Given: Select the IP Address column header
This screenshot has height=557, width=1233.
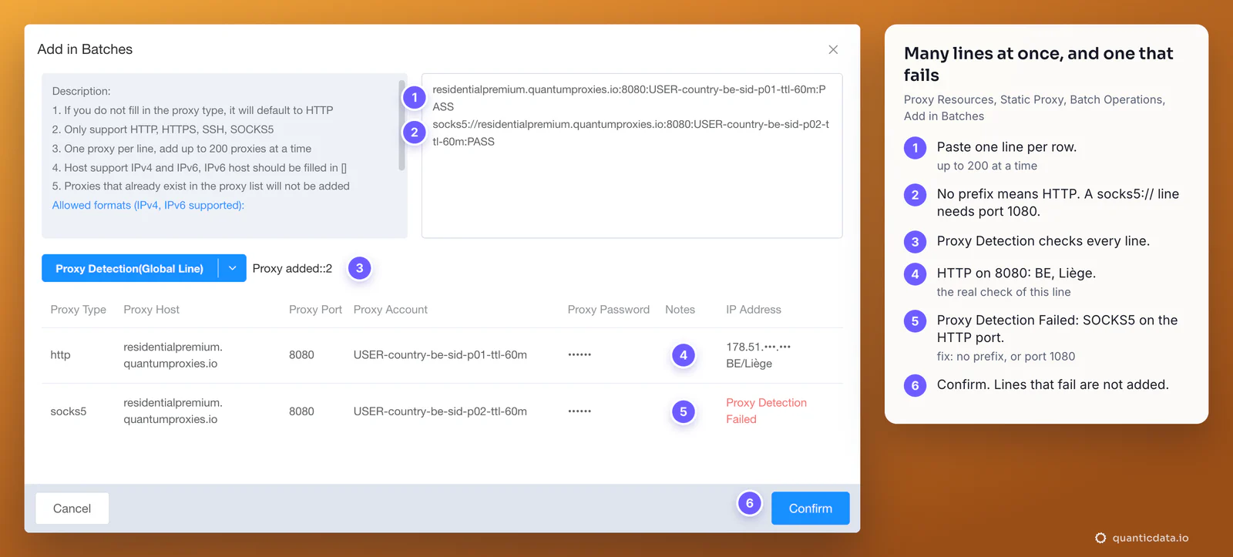Looking at the screenshot, I should (x=754, y=310).
